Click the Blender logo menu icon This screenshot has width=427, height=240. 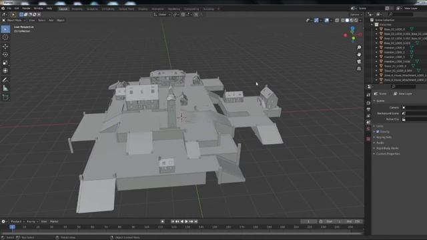pos(3,9)
